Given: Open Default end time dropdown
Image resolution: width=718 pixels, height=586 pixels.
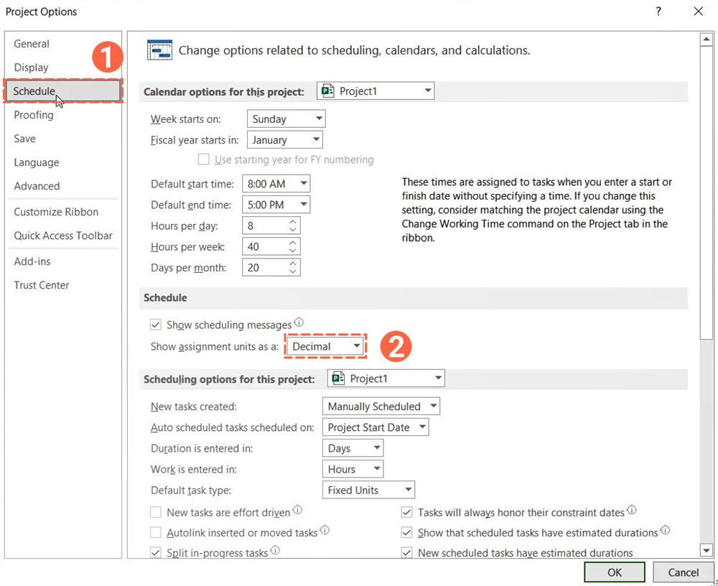Looking at the screenshot, I should click(276, 205).
